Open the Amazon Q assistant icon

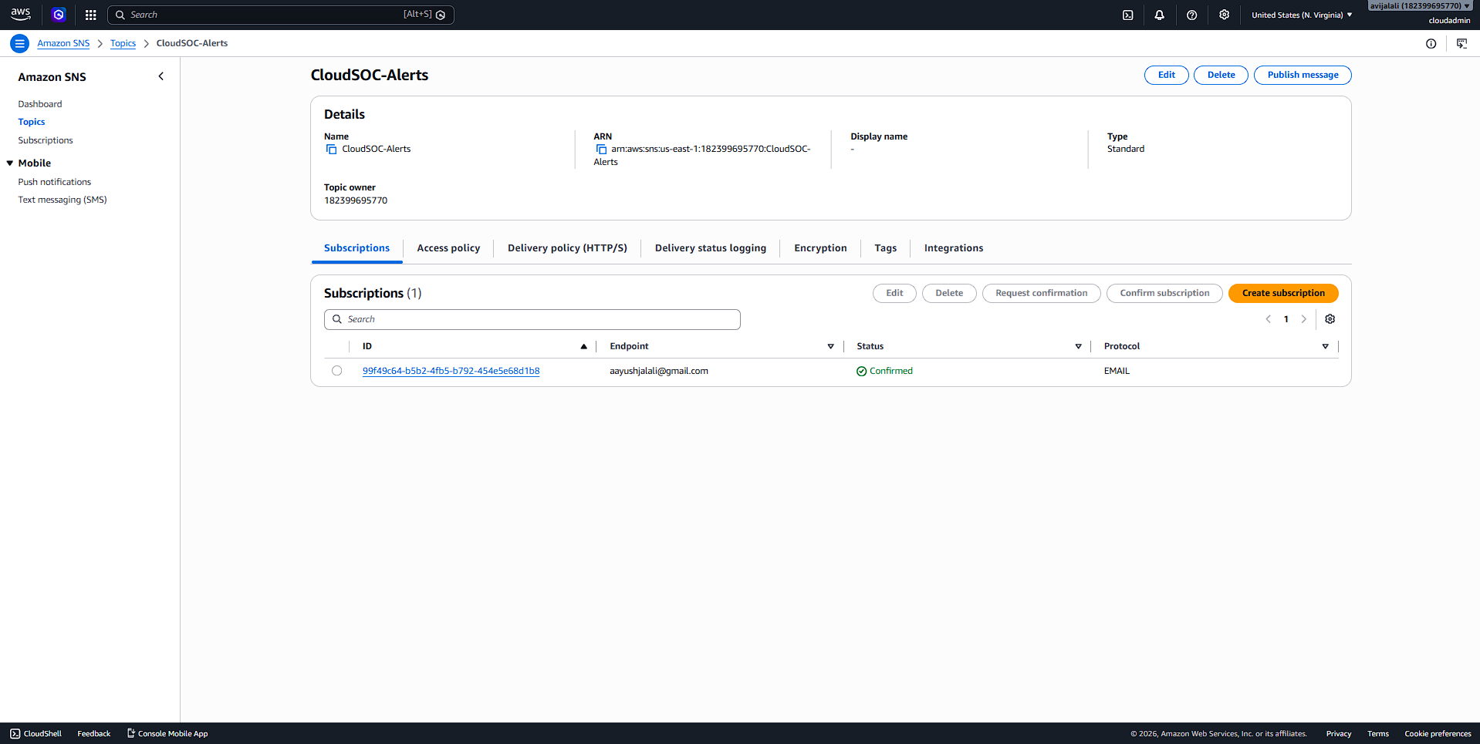pos(59,15)
